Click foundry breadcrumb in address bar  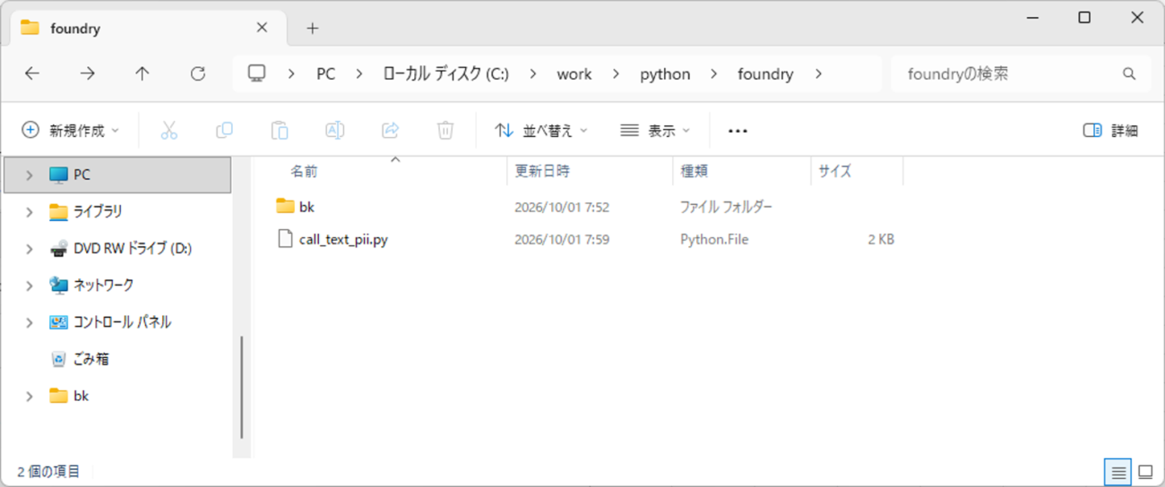(x=765, y=74)
